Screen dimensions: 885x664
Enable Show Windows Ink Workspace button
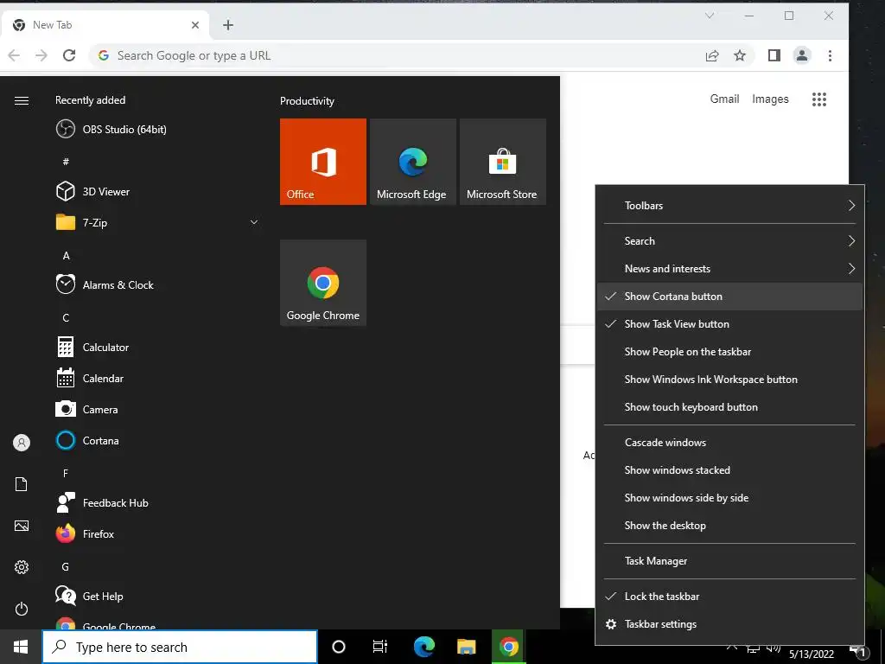[729, 380]
